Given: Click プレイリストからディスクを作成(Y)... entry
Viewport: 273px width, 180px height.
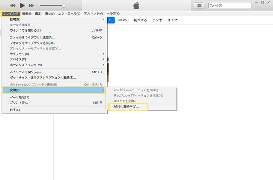Looking at the screenshot, I should click(x=54, y=48).
